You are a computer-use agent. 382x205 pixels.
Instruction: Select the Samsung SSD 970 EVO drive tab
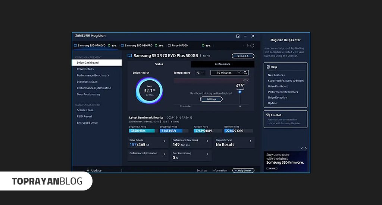95,45
